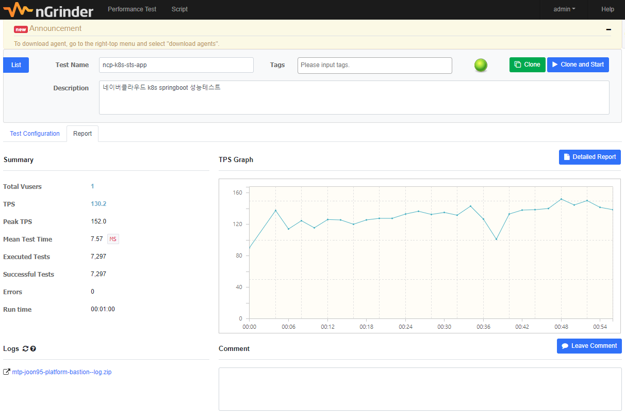This screenshot has width=625, height=416.
Task: Click the Leave Comment button
Action: [589, 346]
